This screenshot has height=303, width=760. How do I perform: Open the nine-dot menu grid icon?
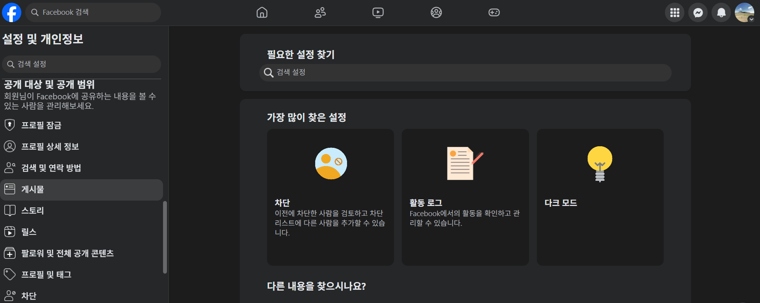pyautogui.click(x=675, y=12)
